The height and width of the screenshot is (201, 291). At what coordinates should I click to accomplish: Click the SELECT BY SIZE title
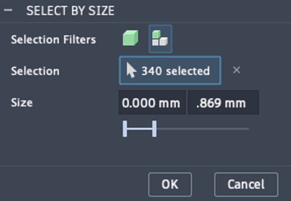pos(70,11)
